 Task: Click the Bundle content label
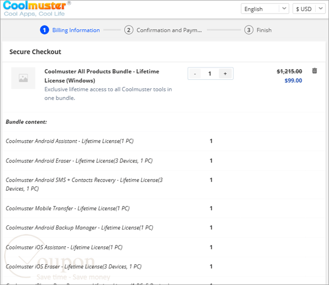point(26,122)
